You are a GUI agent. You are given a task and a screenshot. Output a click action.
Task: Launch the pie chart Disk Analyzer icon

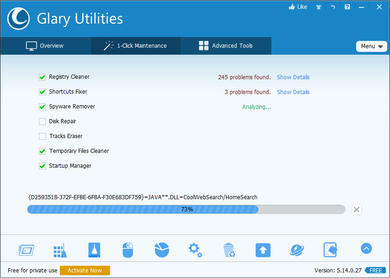click(x=162, y=250)
